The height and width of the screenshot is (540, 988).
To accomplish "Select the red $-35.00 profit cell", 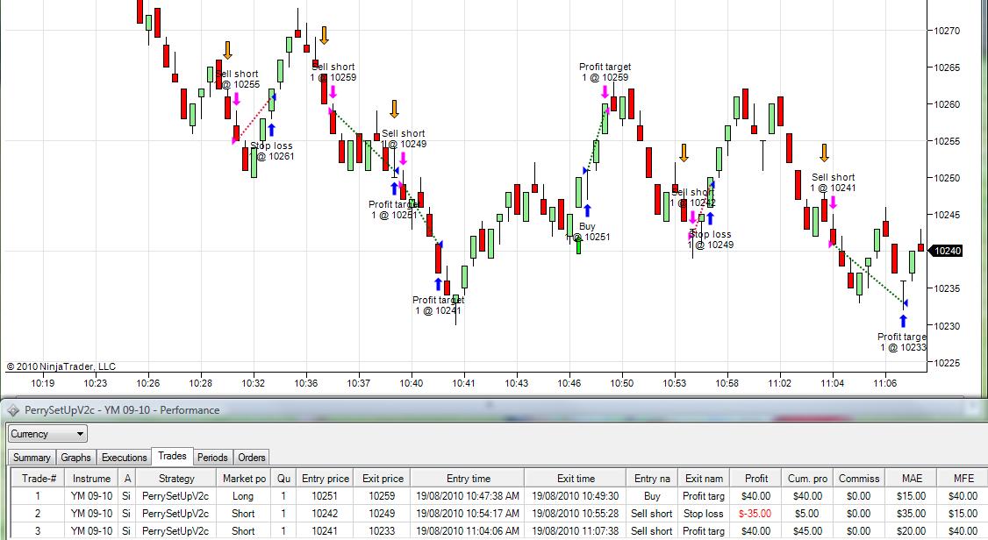I will [x=755, y=514].
